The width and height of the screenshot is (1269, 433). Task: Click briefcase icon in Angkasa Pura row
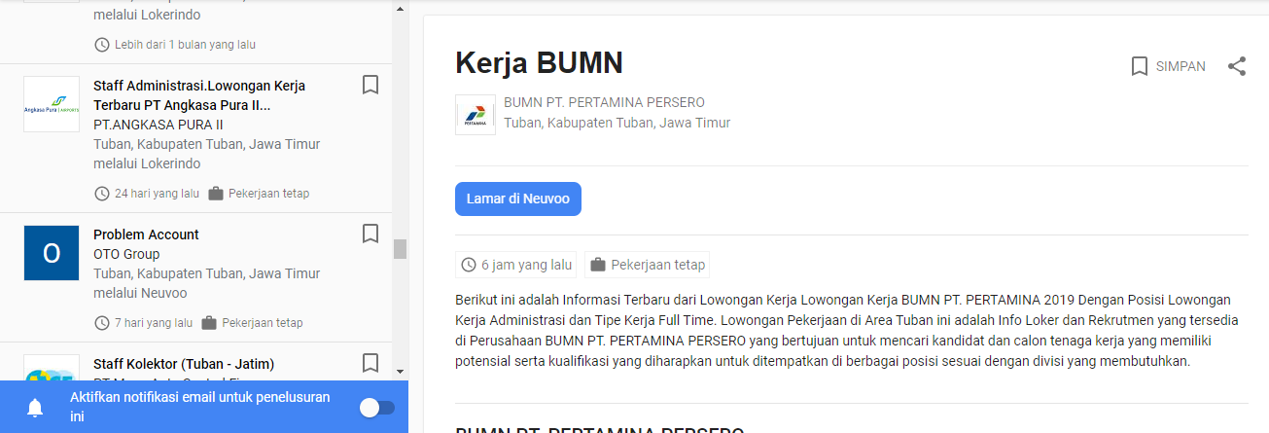pos(216,194)
